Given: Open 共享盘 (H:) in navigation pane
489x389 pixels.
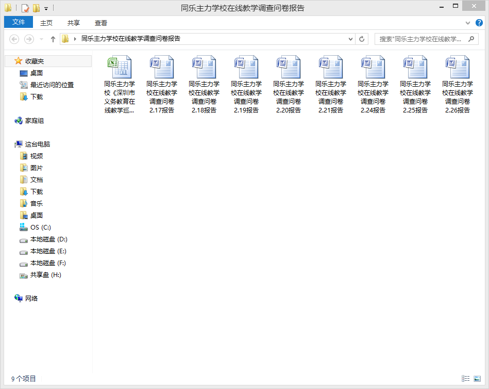Looking at the screenshot, I should [x=45, y=275].
